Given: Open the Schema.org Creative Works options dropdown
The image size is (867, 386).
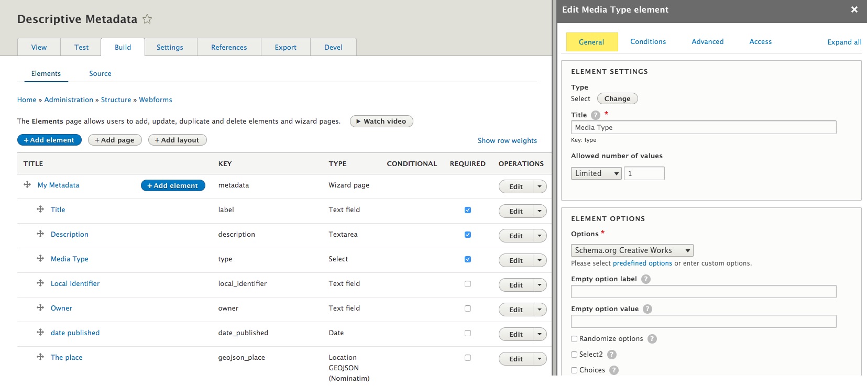Looking at the screenshot, I should point(632,250).
